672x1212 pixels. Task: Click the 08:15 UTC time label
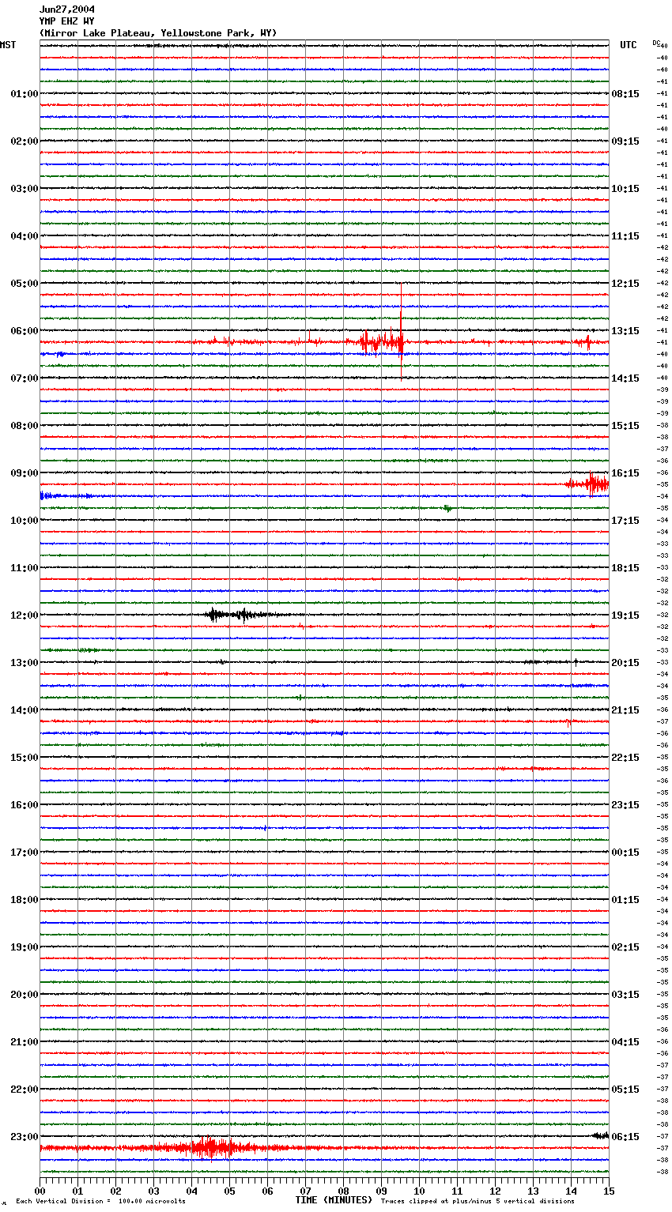click(x=625, y=94)
